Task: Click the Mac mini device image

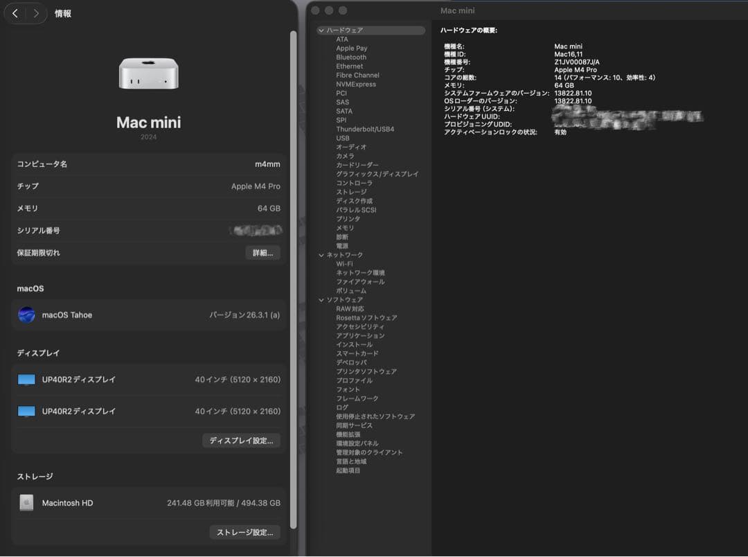Action: (149, 73)
